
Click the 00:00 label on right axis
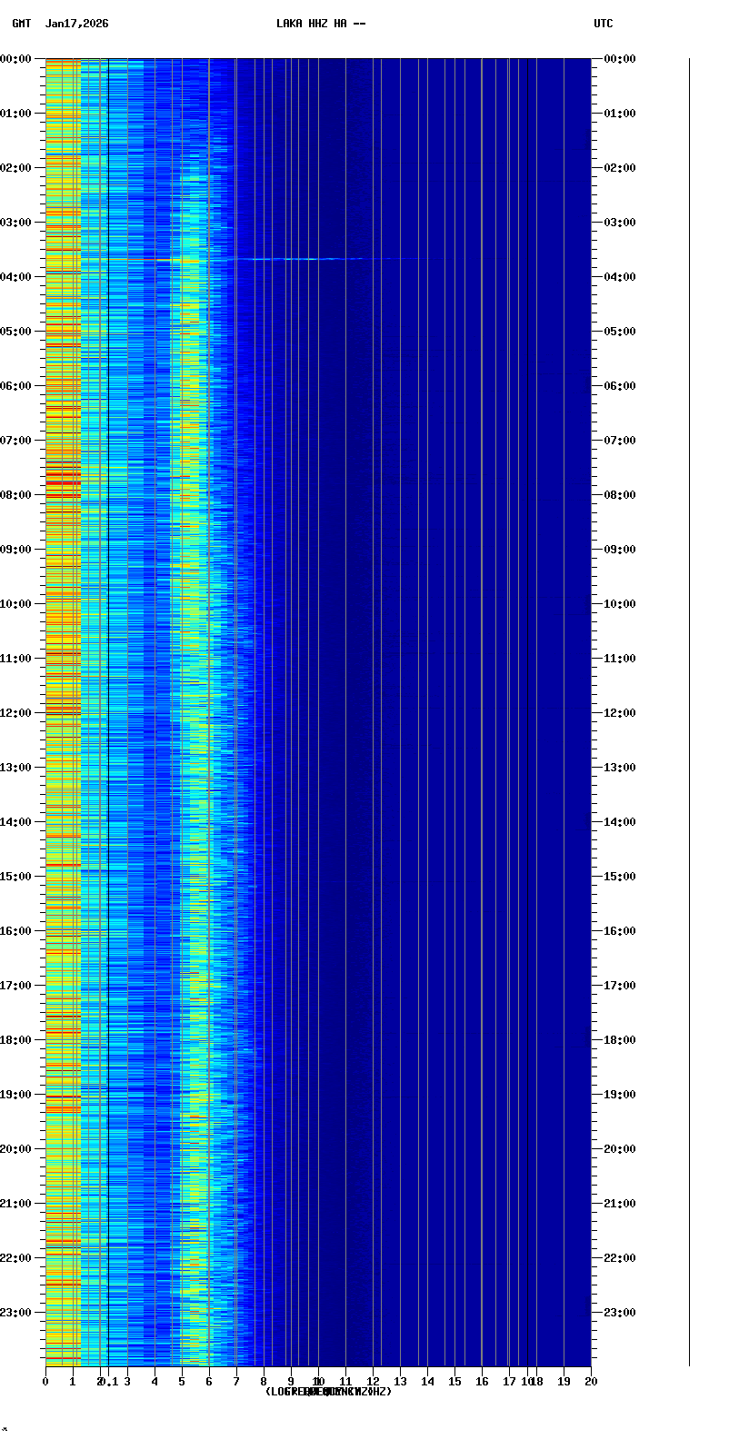pyautogui.click(x=619, y=59)
